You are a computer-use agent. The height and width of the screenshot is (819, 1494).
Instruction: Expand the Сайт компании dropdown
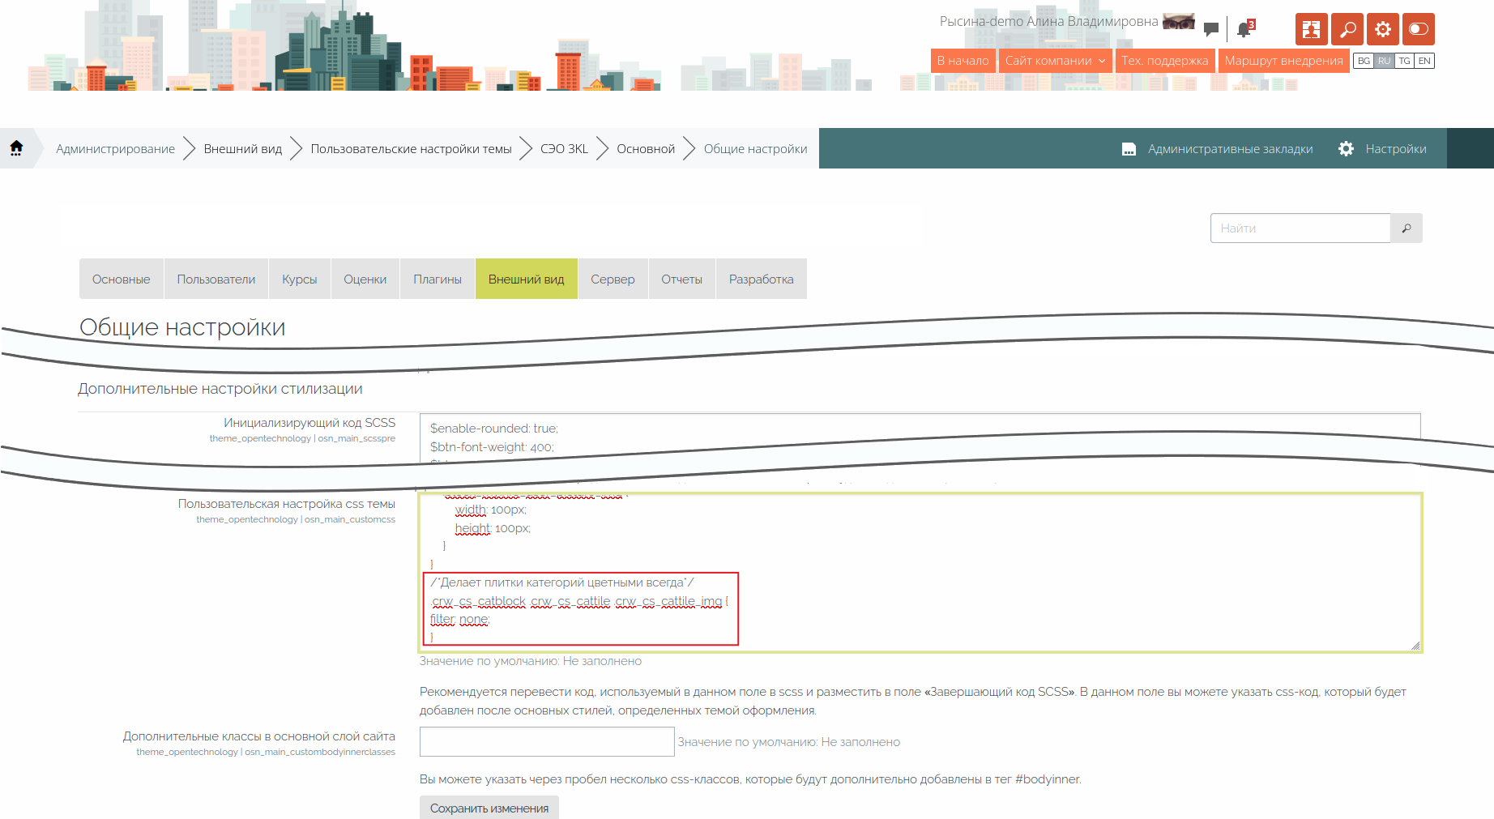[1055, 61]
